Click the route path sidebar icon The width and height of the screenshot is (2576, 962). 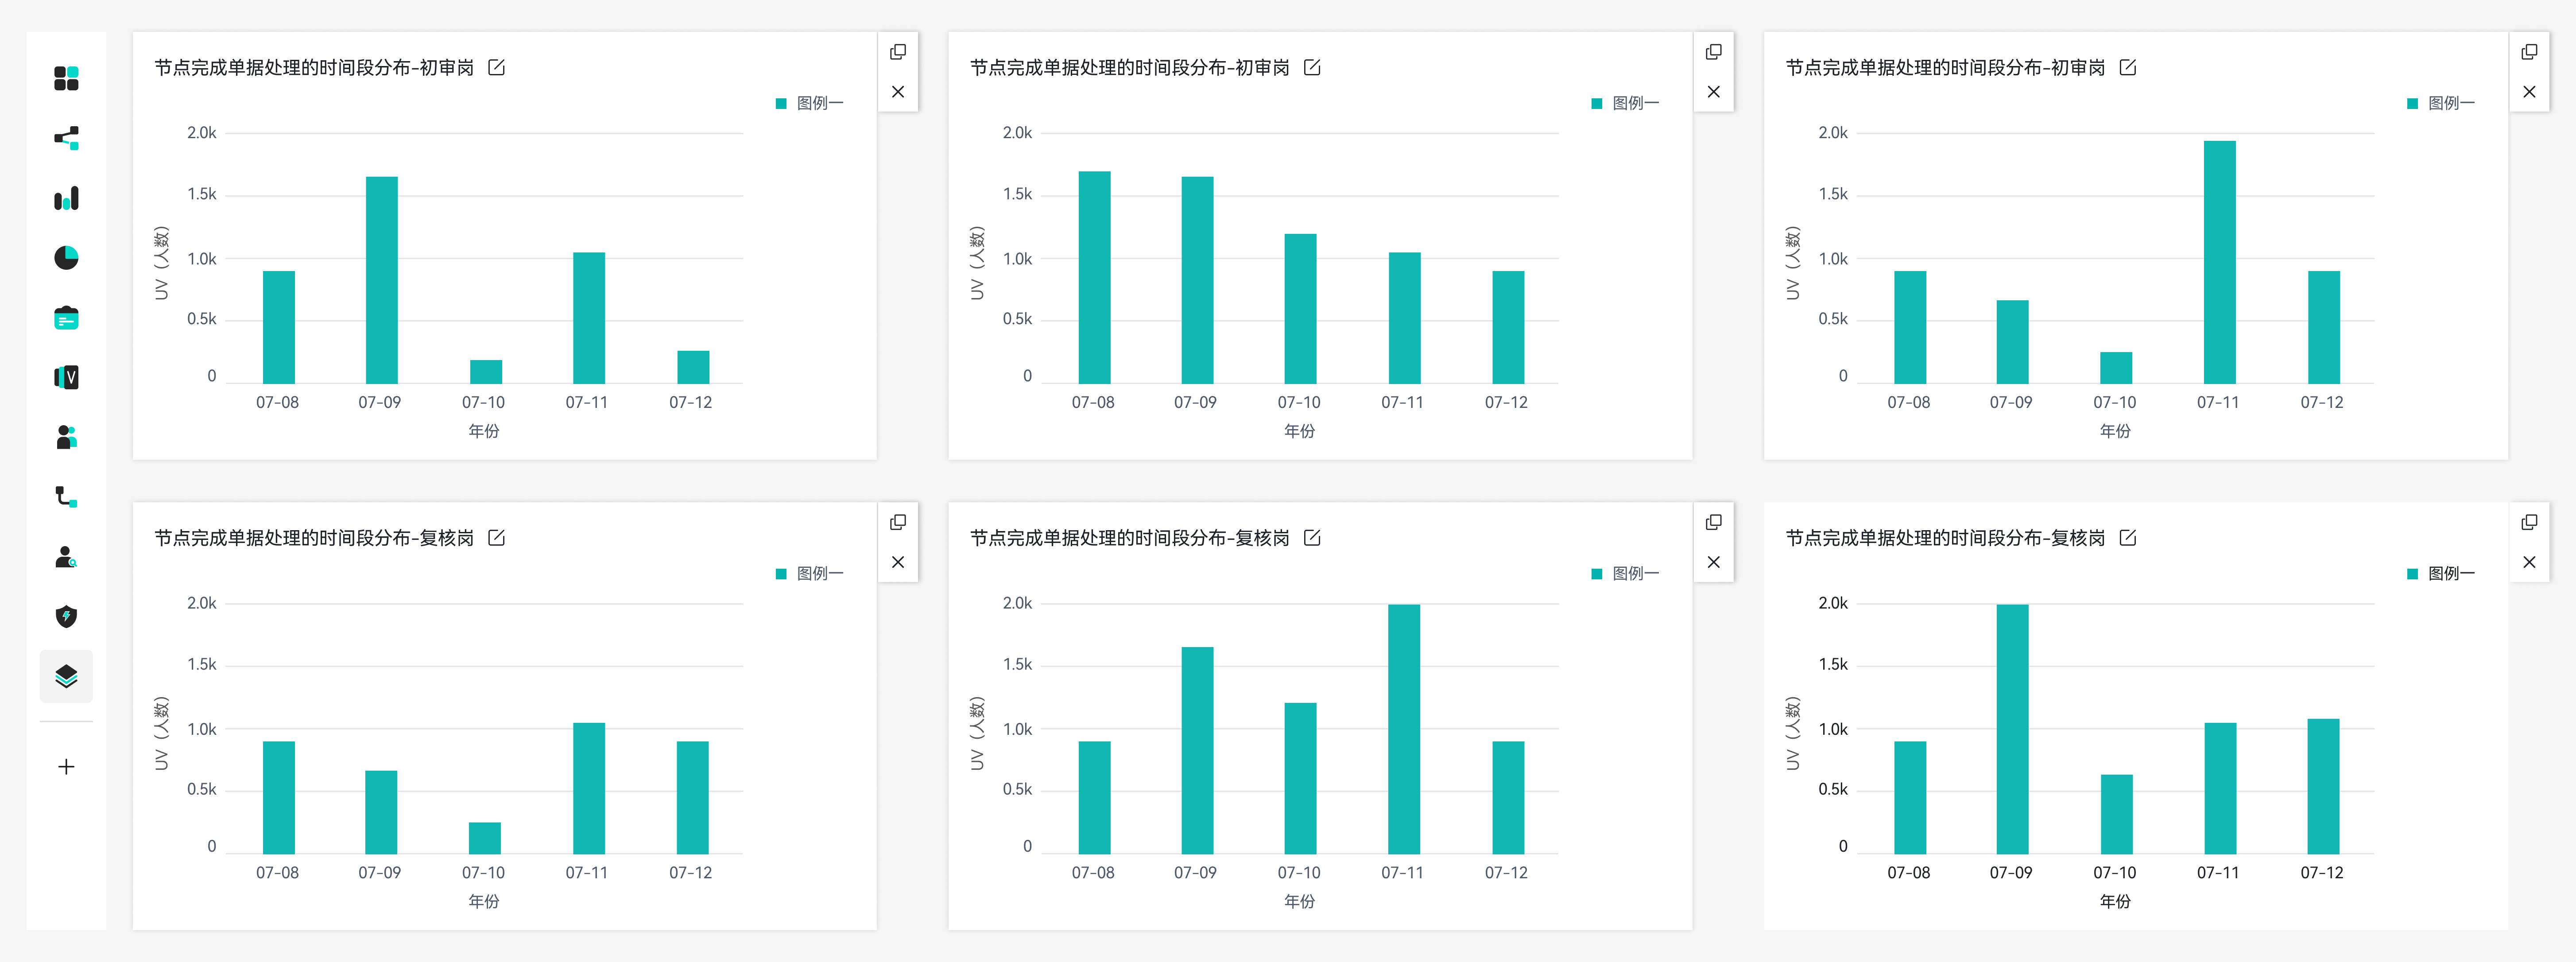[66, 497]
